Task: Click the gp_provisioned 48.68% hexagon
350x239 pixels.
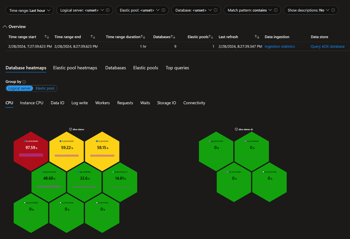Action: click(49, 182)
